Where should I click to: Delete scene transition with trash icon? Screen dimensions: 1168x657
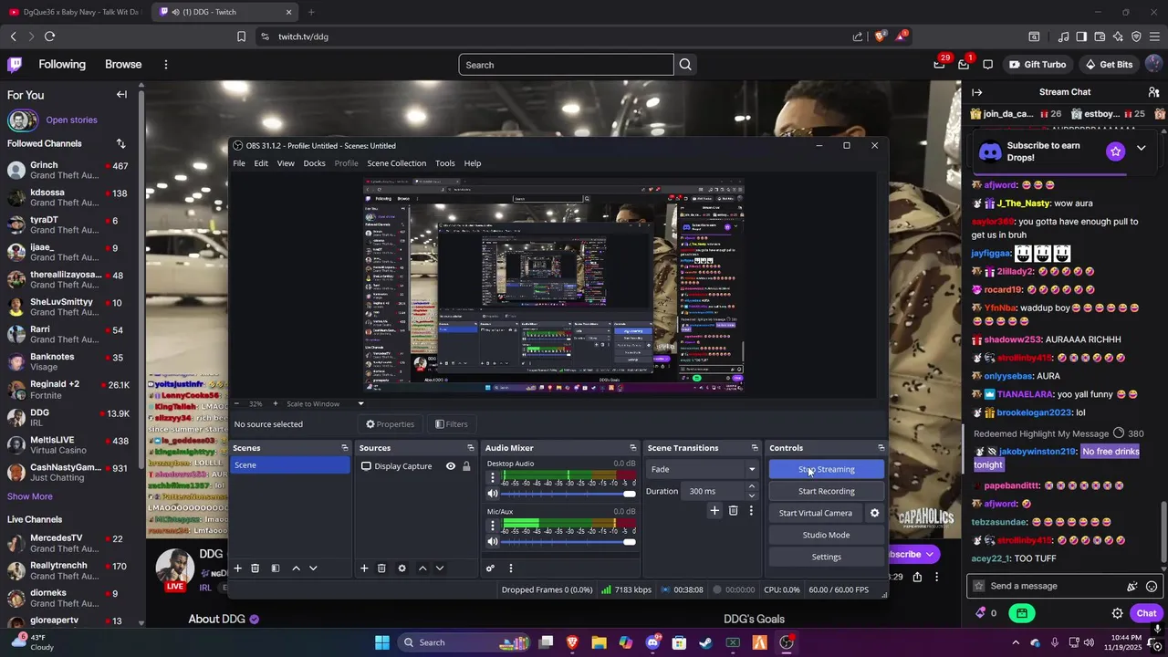point(733,511)
